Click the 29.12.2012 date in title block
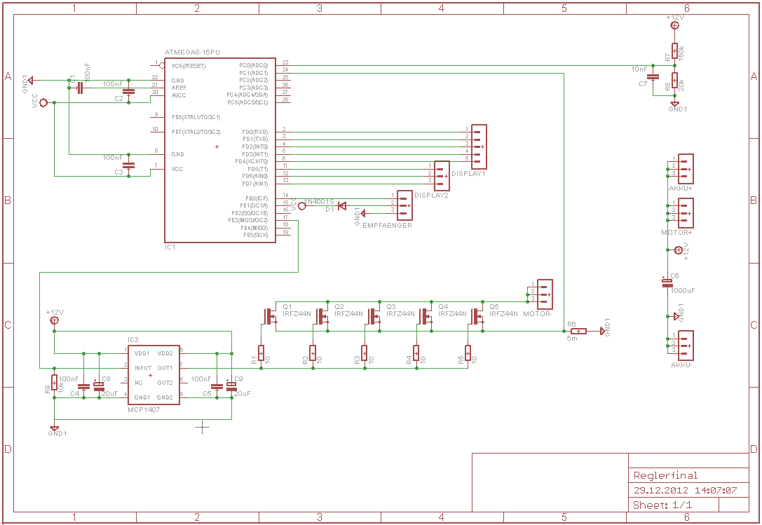 click(x=661, y=491)
